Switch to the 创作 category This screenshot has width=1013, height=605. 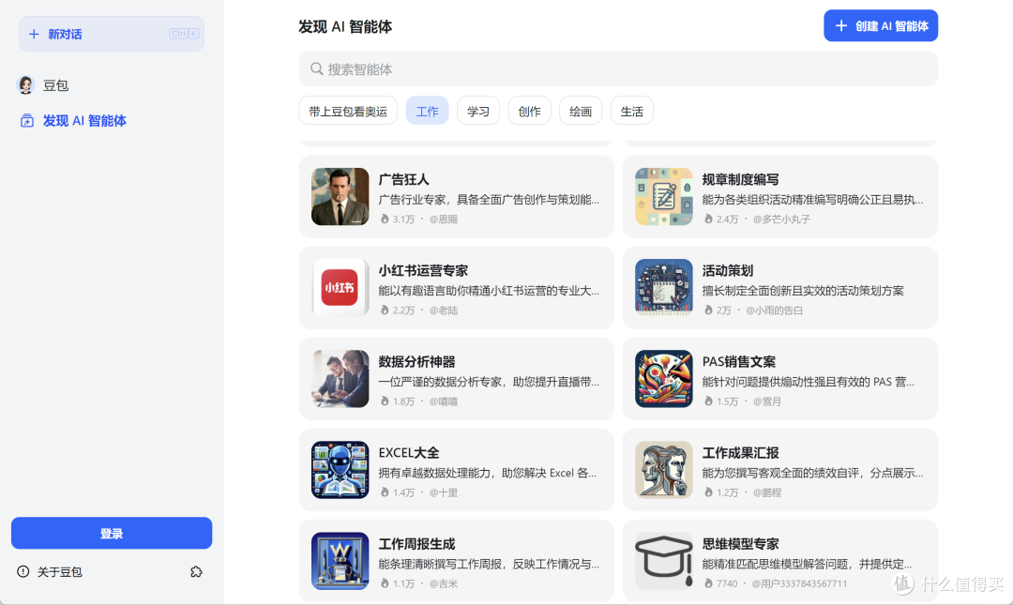point(529,112)
